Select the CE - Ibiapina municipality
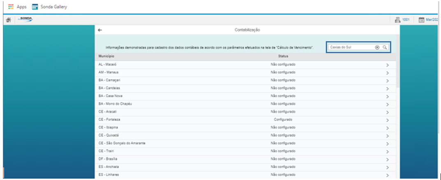The height and width of the screenshot is (180, 441). [x=108, y=127]
